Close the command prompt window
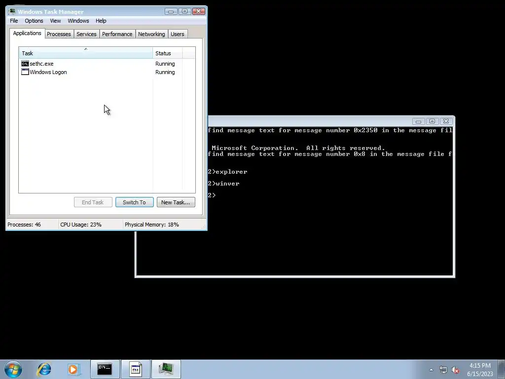The width and height of the screenshot is (505, 379). (446, 121)
